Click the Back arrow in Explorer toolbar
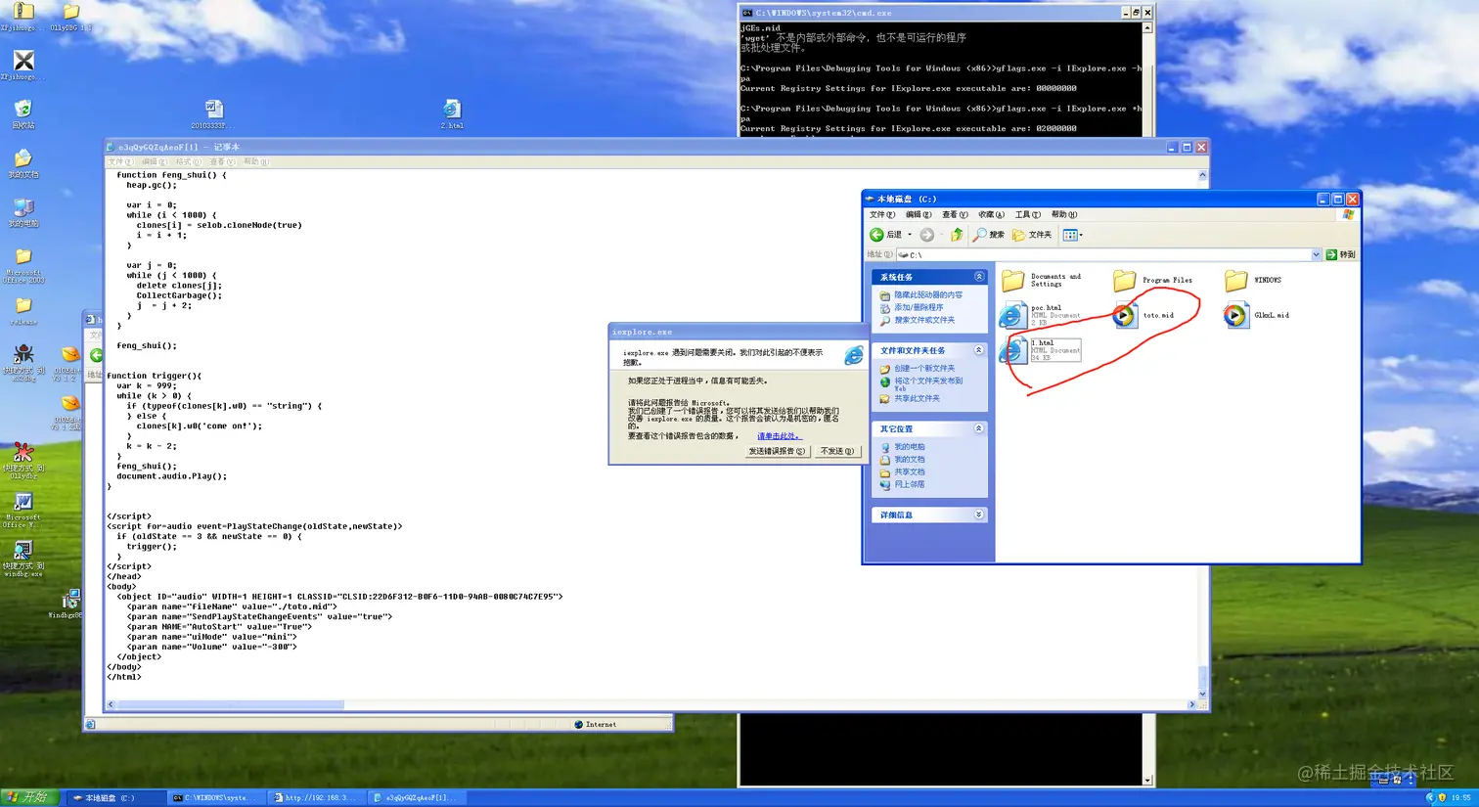 click(877, 235)
